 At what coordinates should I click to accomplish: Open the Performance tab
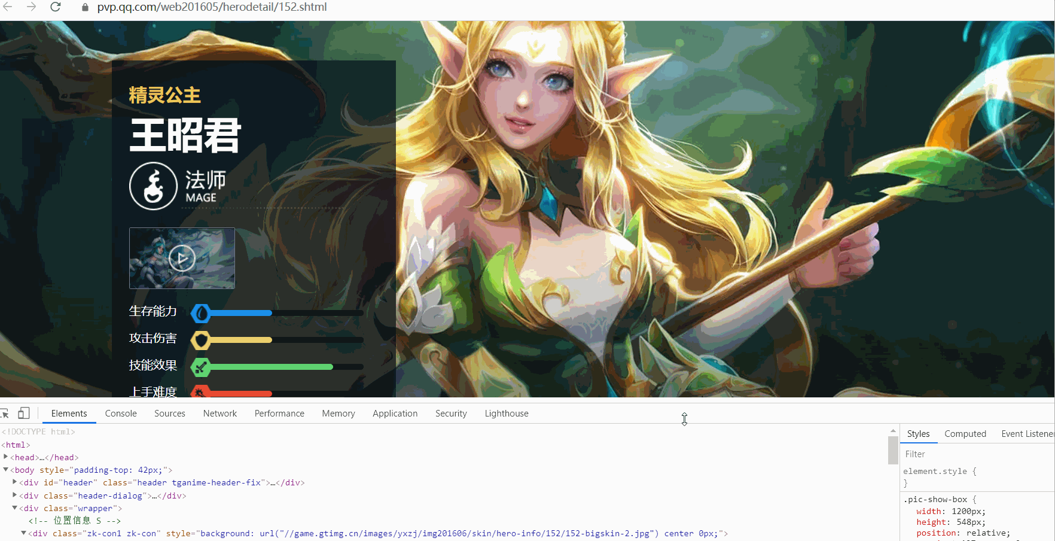click(x=279, y=414)
